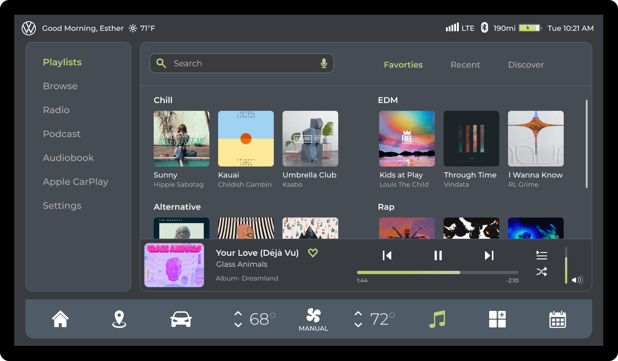Viewport: 618px width, 361px height.
Task: Click the Alternative category heading
Action: 177,207
